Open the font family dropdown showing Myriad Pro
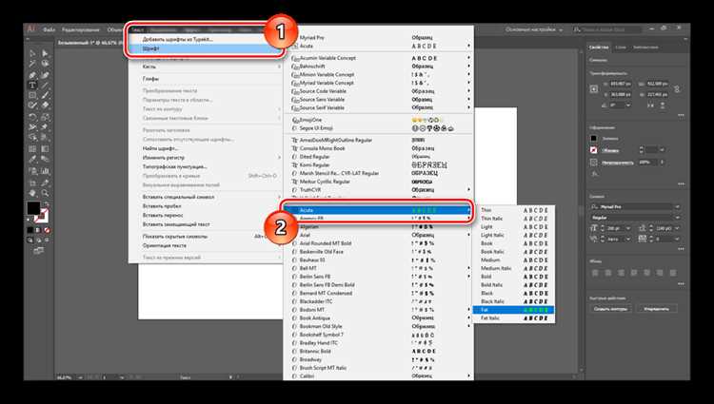Screen dimensions: 714x404 (x=678, y=207)
